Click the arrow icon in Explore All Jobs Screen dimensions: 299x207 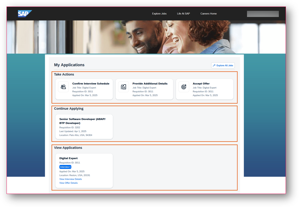214,65
